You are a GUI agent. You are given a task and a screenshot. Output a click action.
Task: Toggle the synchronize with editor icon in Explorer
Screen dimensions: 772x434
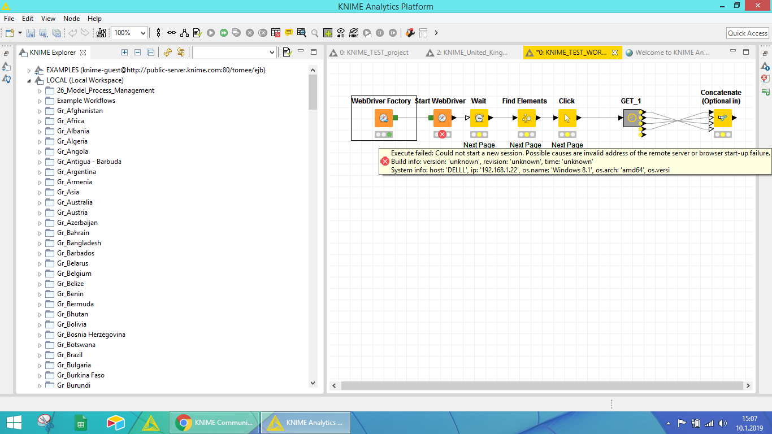[x=181, y=52]
